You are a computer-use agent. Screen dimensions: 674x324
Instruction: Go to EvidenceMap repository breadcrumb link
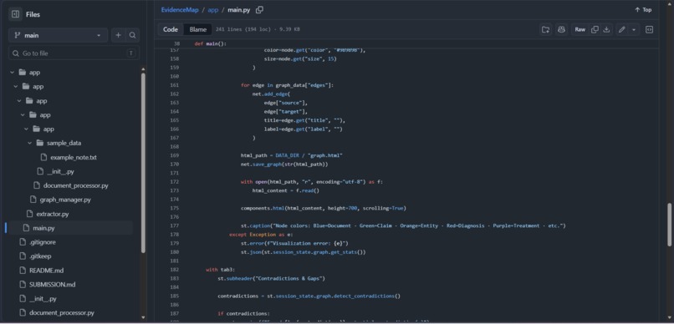[x=180, y=10]
